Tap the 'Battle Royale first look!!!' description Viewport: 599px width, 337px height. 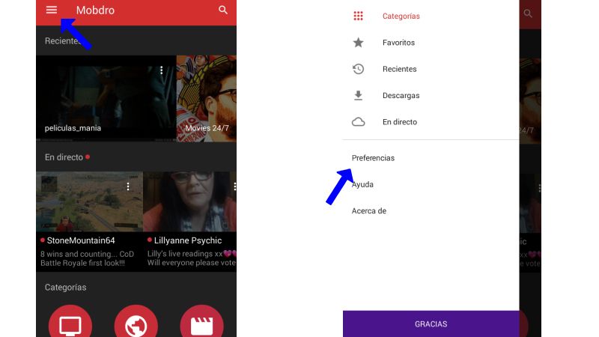[82, 263]
